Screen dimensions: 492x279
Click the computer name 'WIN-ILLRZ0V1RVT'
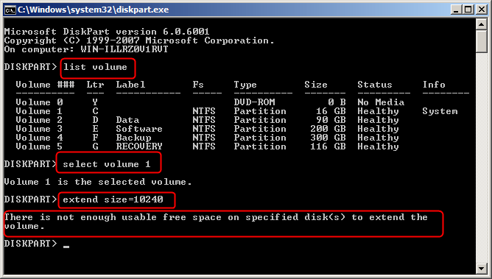point(124,49)
